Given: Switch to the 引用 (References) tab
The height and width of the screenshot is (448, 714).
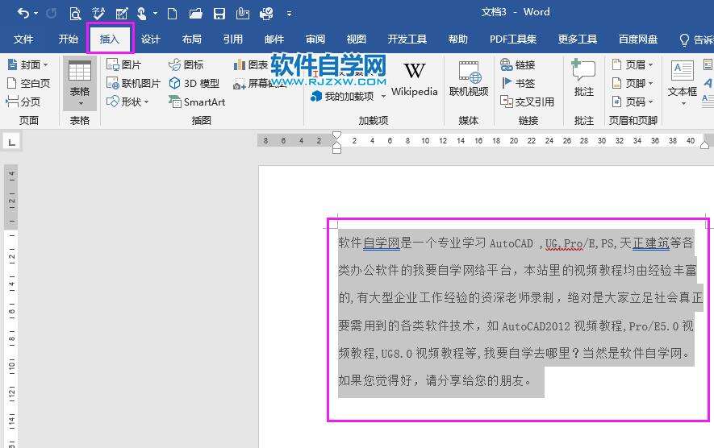Looking at the screenshot, I should point(233,39).
